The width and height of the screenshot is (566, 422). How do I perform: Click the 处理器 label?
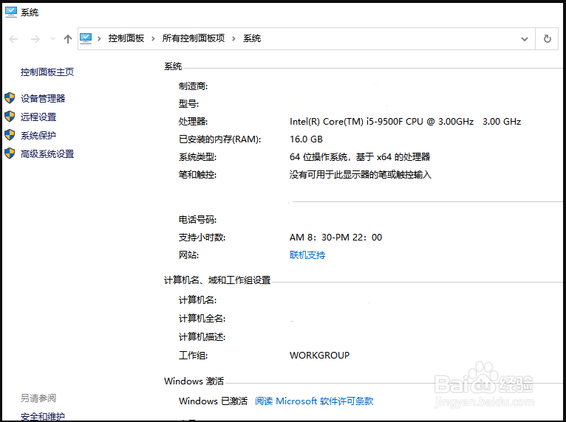click(193, 122)
